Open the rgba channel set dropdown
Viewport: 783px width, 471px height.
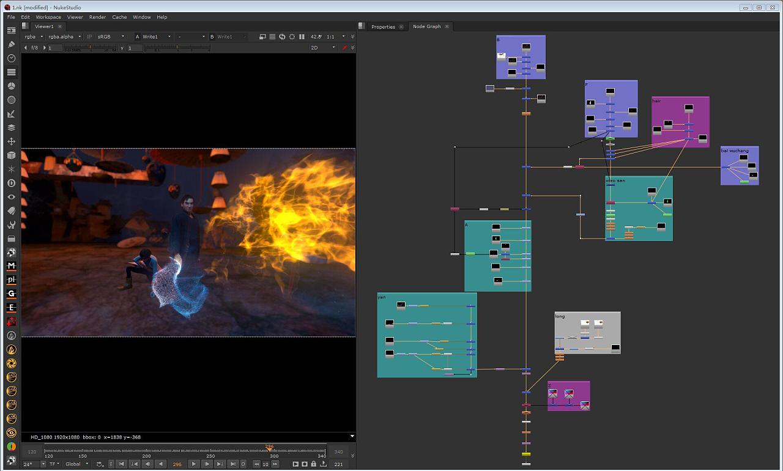pos(34,37)
